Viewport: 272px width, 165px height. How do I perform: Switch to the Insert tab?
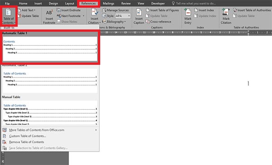[x=38, y=4]
